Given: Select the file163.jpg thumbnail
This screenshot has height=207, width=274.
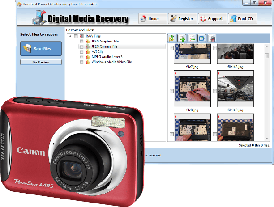Looking at the screenshot, I should 235,53.
